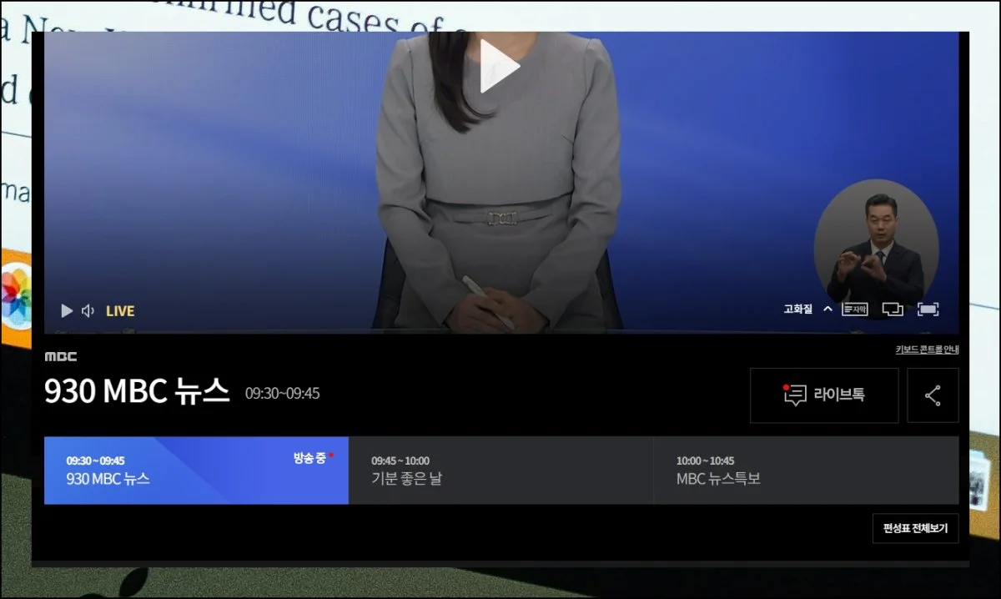
Task: Open the 고화질 quality selector
Action: [797, 309]
